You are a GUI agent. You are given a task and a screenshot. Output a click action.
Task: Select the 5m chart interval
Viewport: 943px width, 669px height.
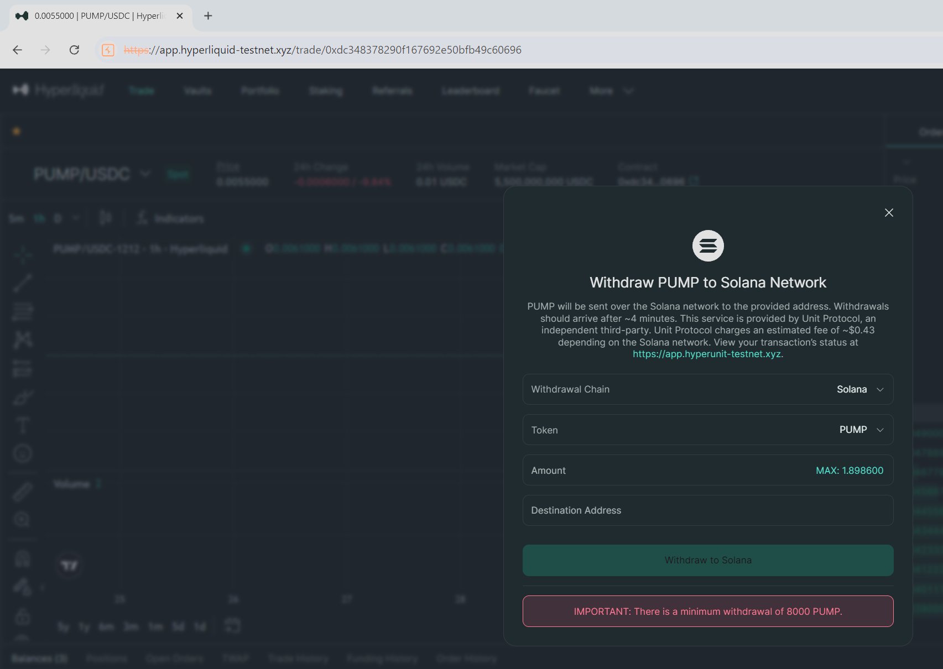pyautogui.click(x=17, y=218)
